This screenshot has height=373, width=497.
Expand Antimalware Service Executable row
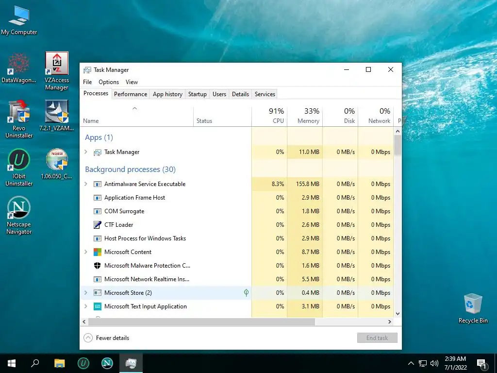pos(86,184)
